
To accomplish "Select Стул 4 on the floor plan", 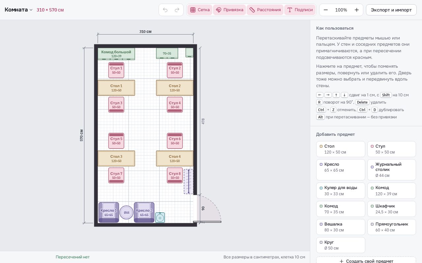I will tap(175, 105).
